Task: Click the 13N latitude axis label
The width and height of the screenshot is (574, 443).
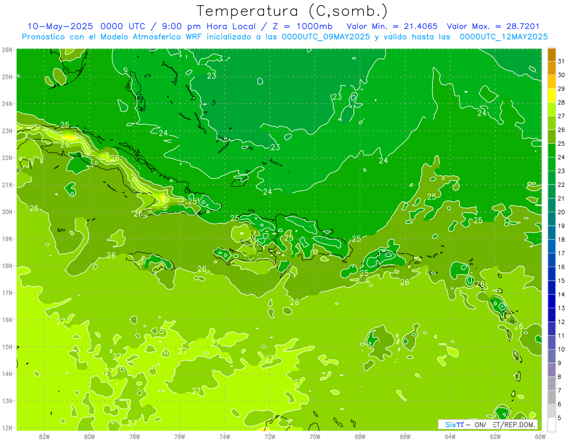Action: 7,400
